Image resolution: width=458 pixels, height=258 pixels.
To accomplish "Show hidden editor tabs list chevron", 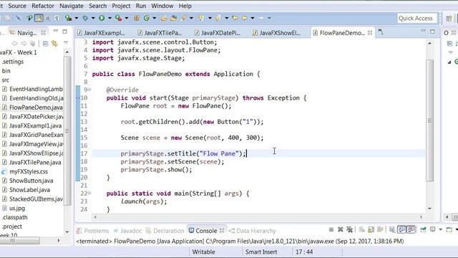I will [381, 32].
